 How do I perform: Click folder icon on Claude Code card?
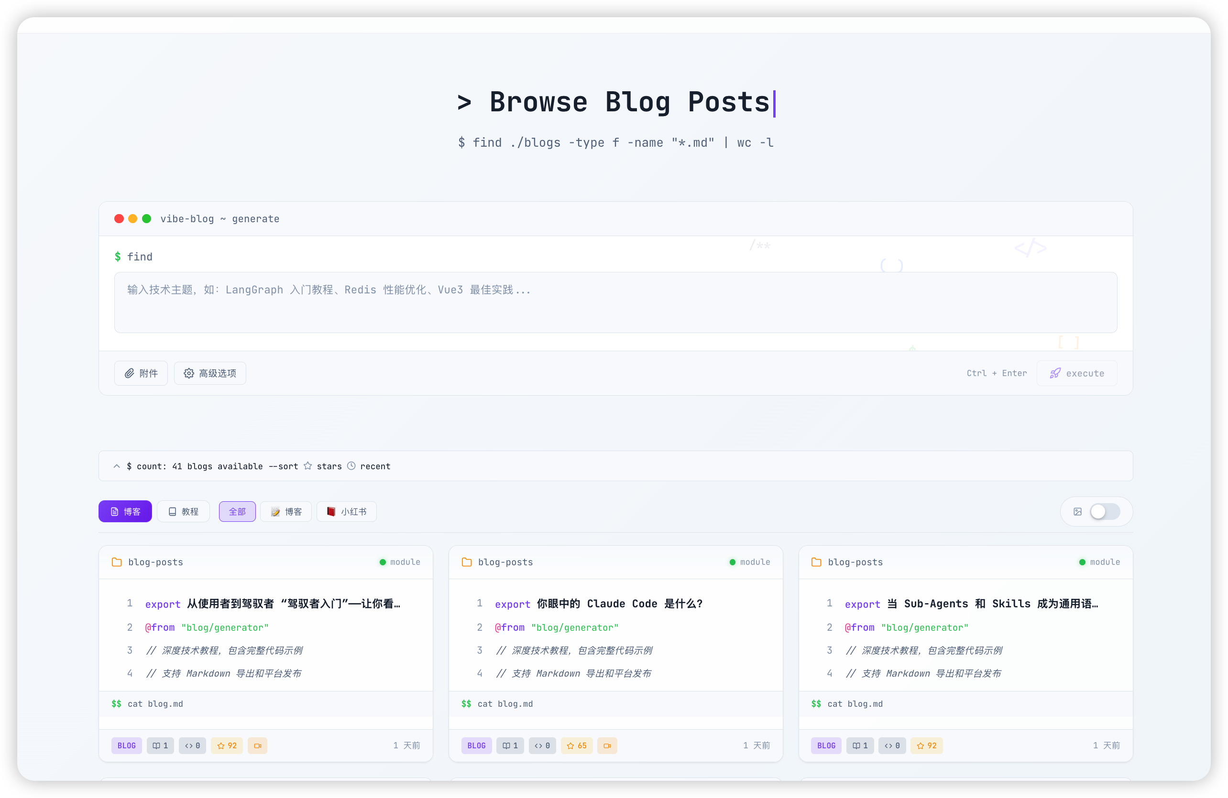(x=466, y=562)
